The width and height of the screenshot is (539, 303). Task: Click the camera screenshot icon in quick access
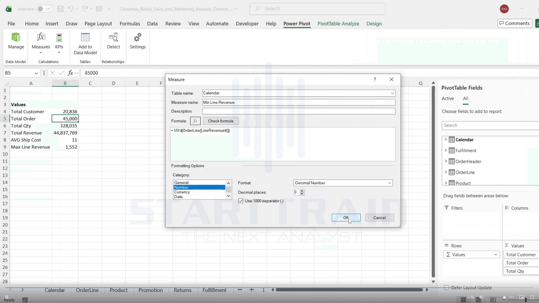99,9
